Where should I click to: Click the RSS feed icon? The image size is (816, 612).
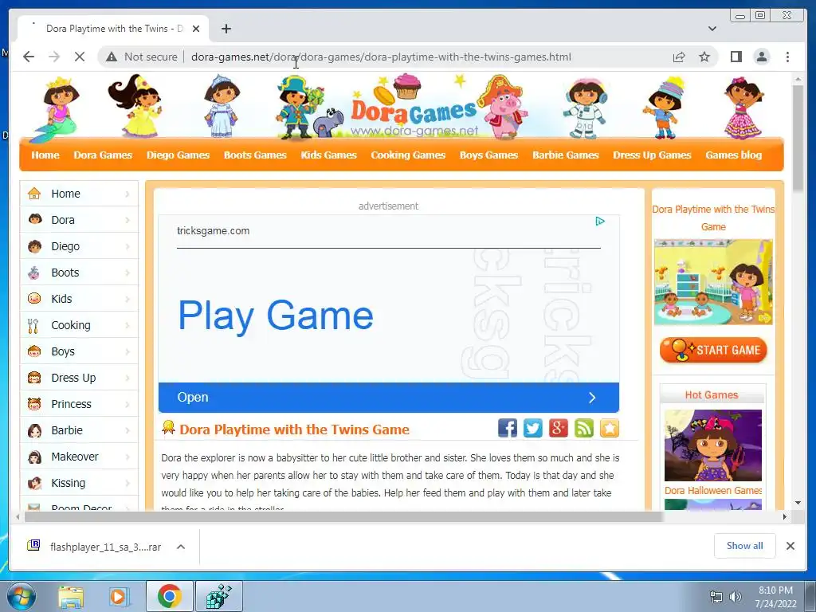[x=584, y=428]
